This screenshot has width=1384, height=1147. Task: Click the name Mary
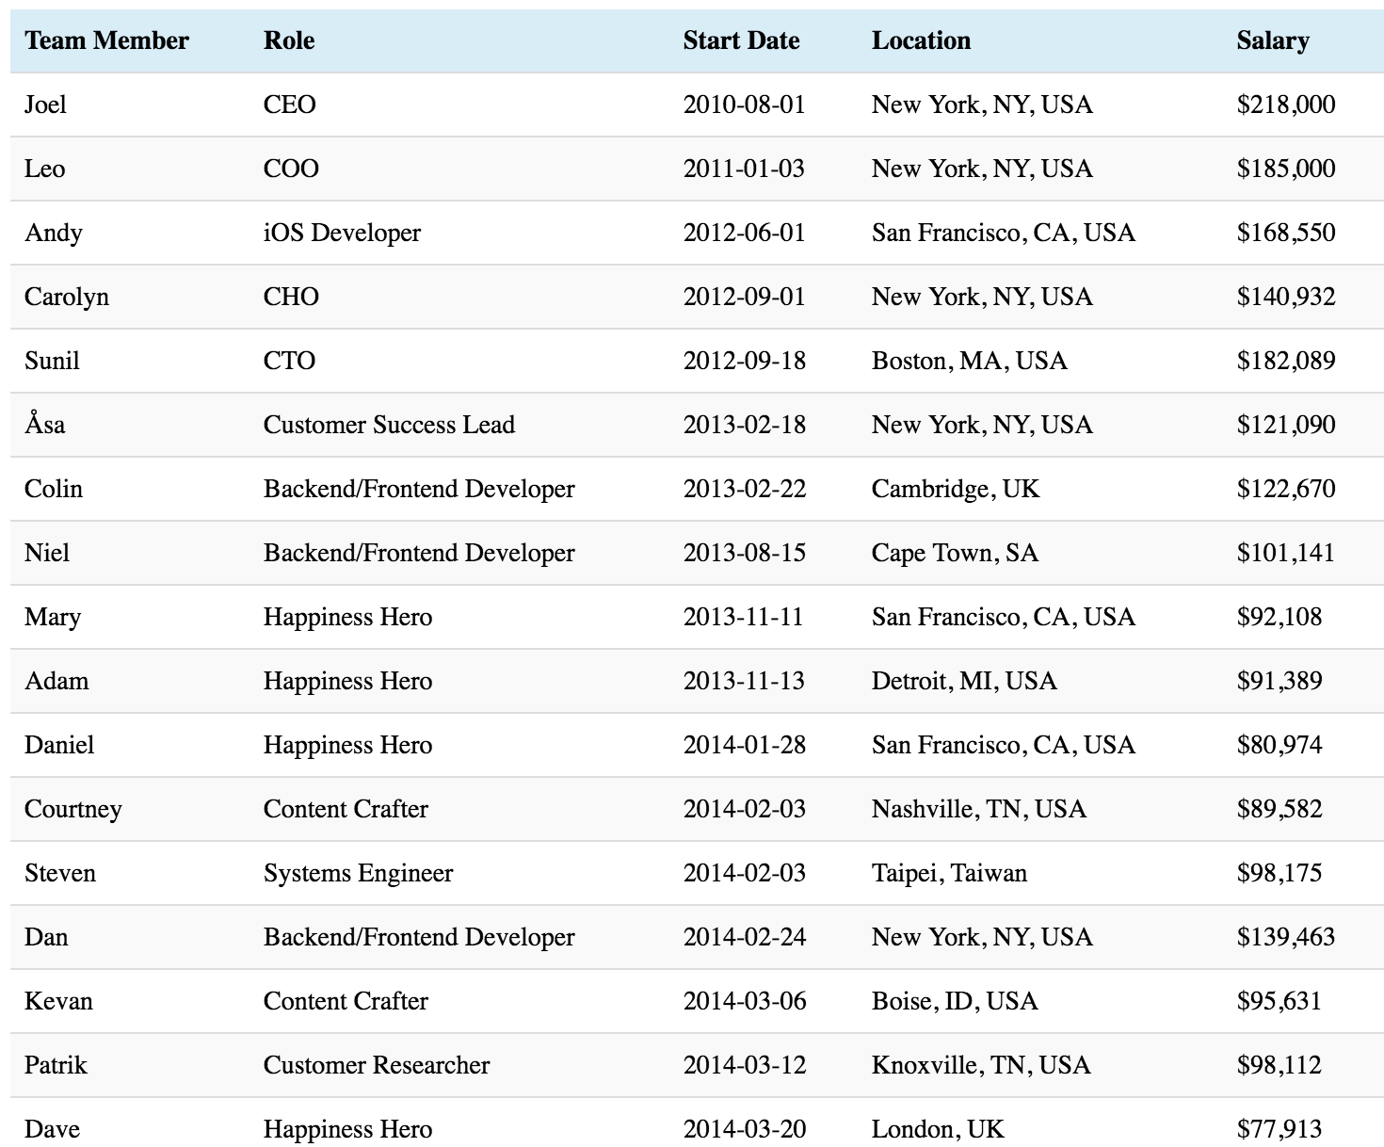pos(53,617)
